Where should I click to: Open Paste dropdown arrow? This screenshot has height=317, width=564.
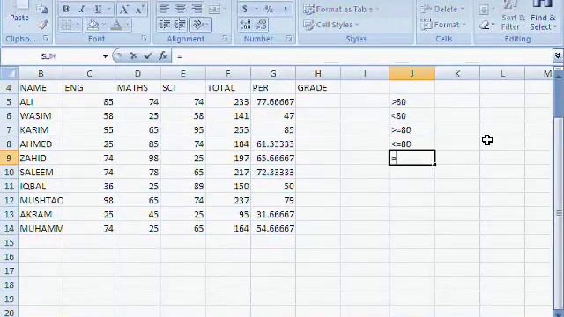(19, 26)
